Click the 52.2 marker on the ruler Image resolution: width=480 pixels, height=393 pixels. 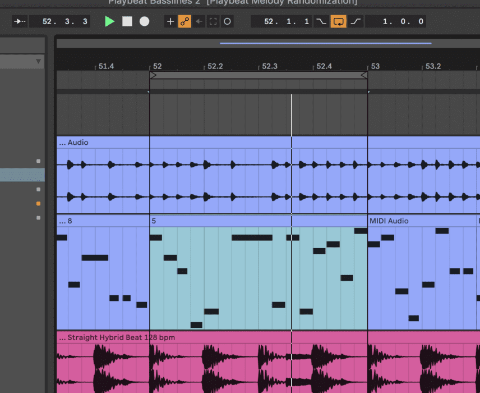(x=215, y=66)
